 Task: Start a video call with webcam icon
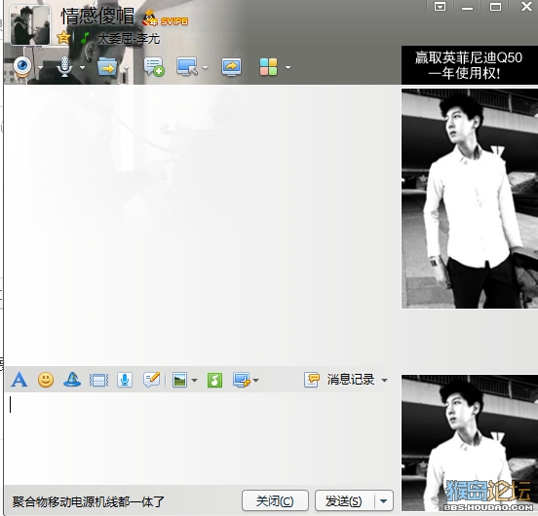click(x=23, y=67)
